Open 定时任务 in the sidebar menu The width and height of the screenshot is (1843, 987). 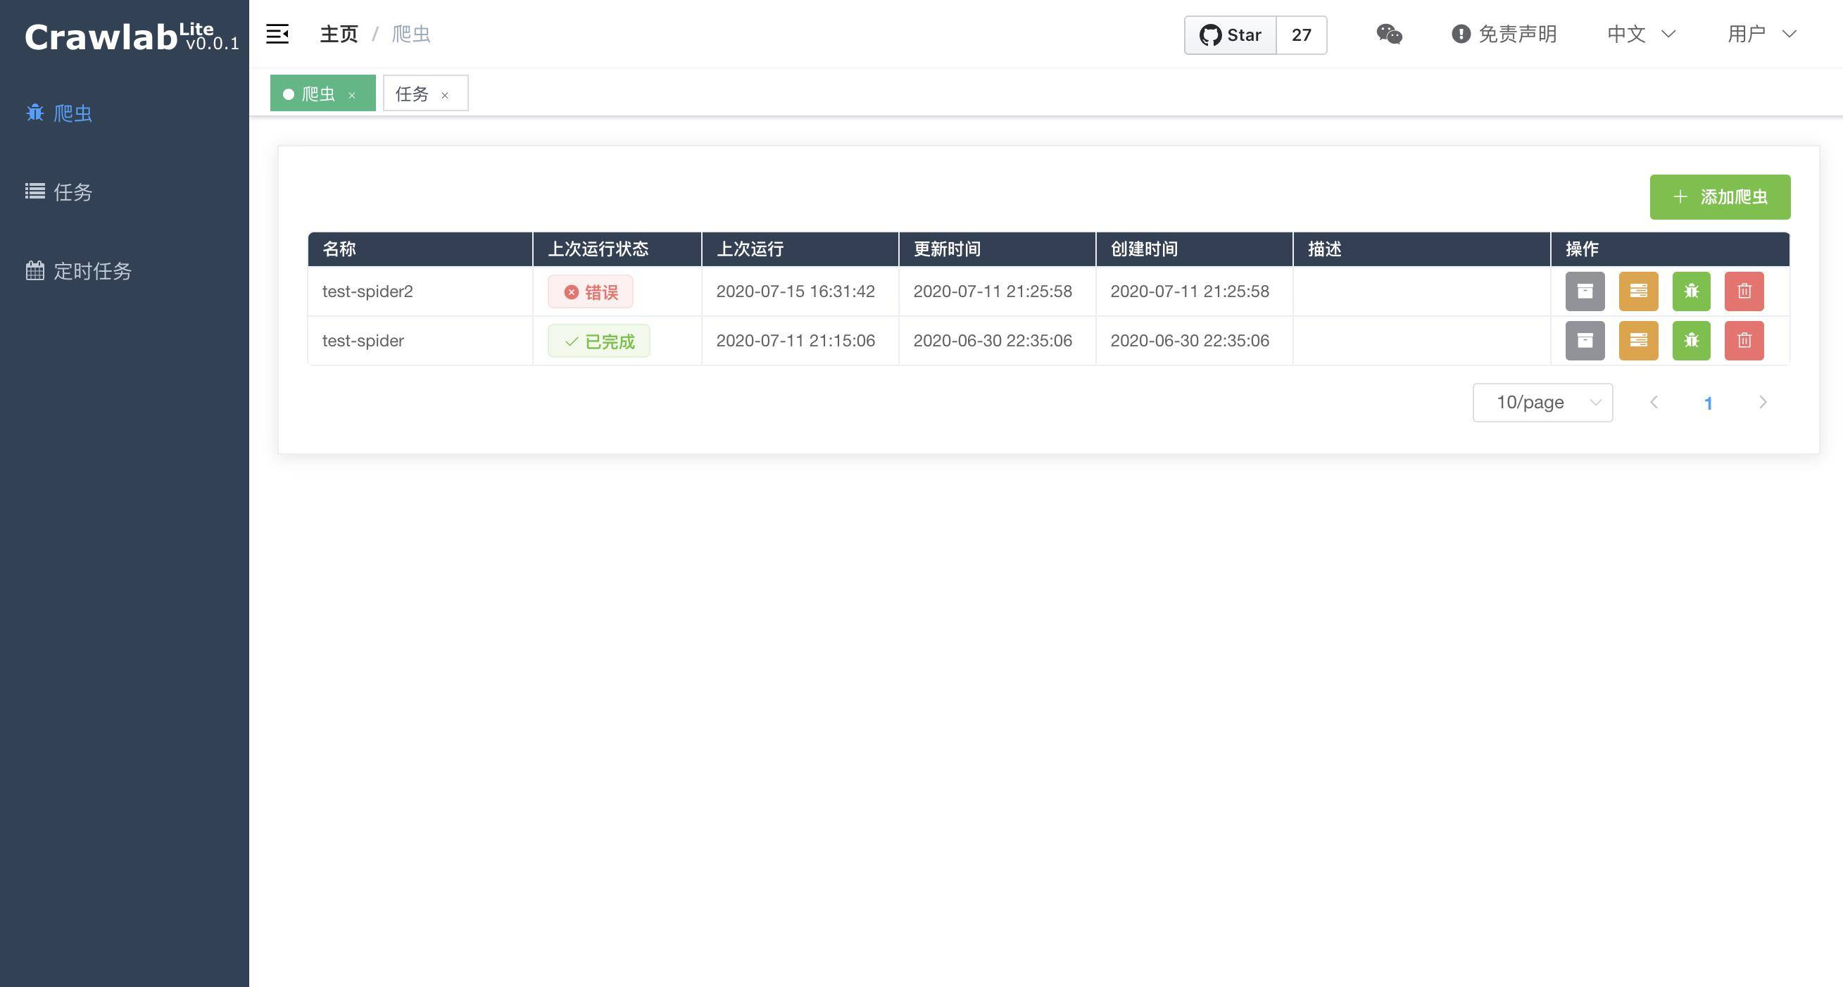(x=92, y=271)
